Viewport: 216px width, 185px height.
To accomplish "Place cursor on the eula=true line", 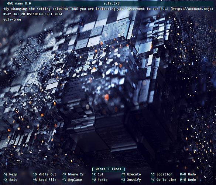I will [12, 20].
